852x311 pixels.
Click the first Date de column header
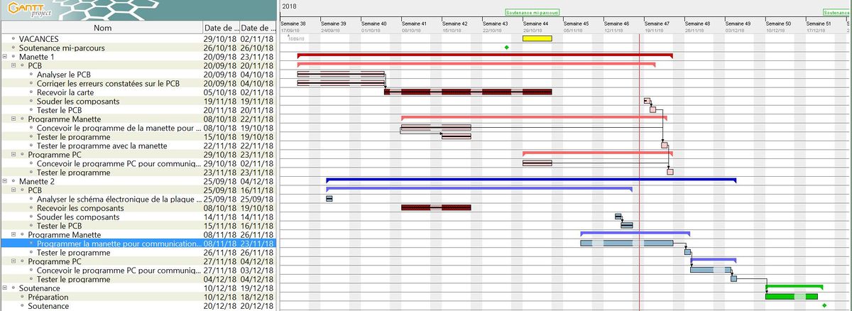pyautogui.click(x=220, y=28)
